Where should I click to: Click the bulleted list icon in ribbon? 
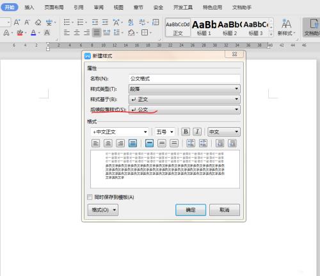click(67, 22)
